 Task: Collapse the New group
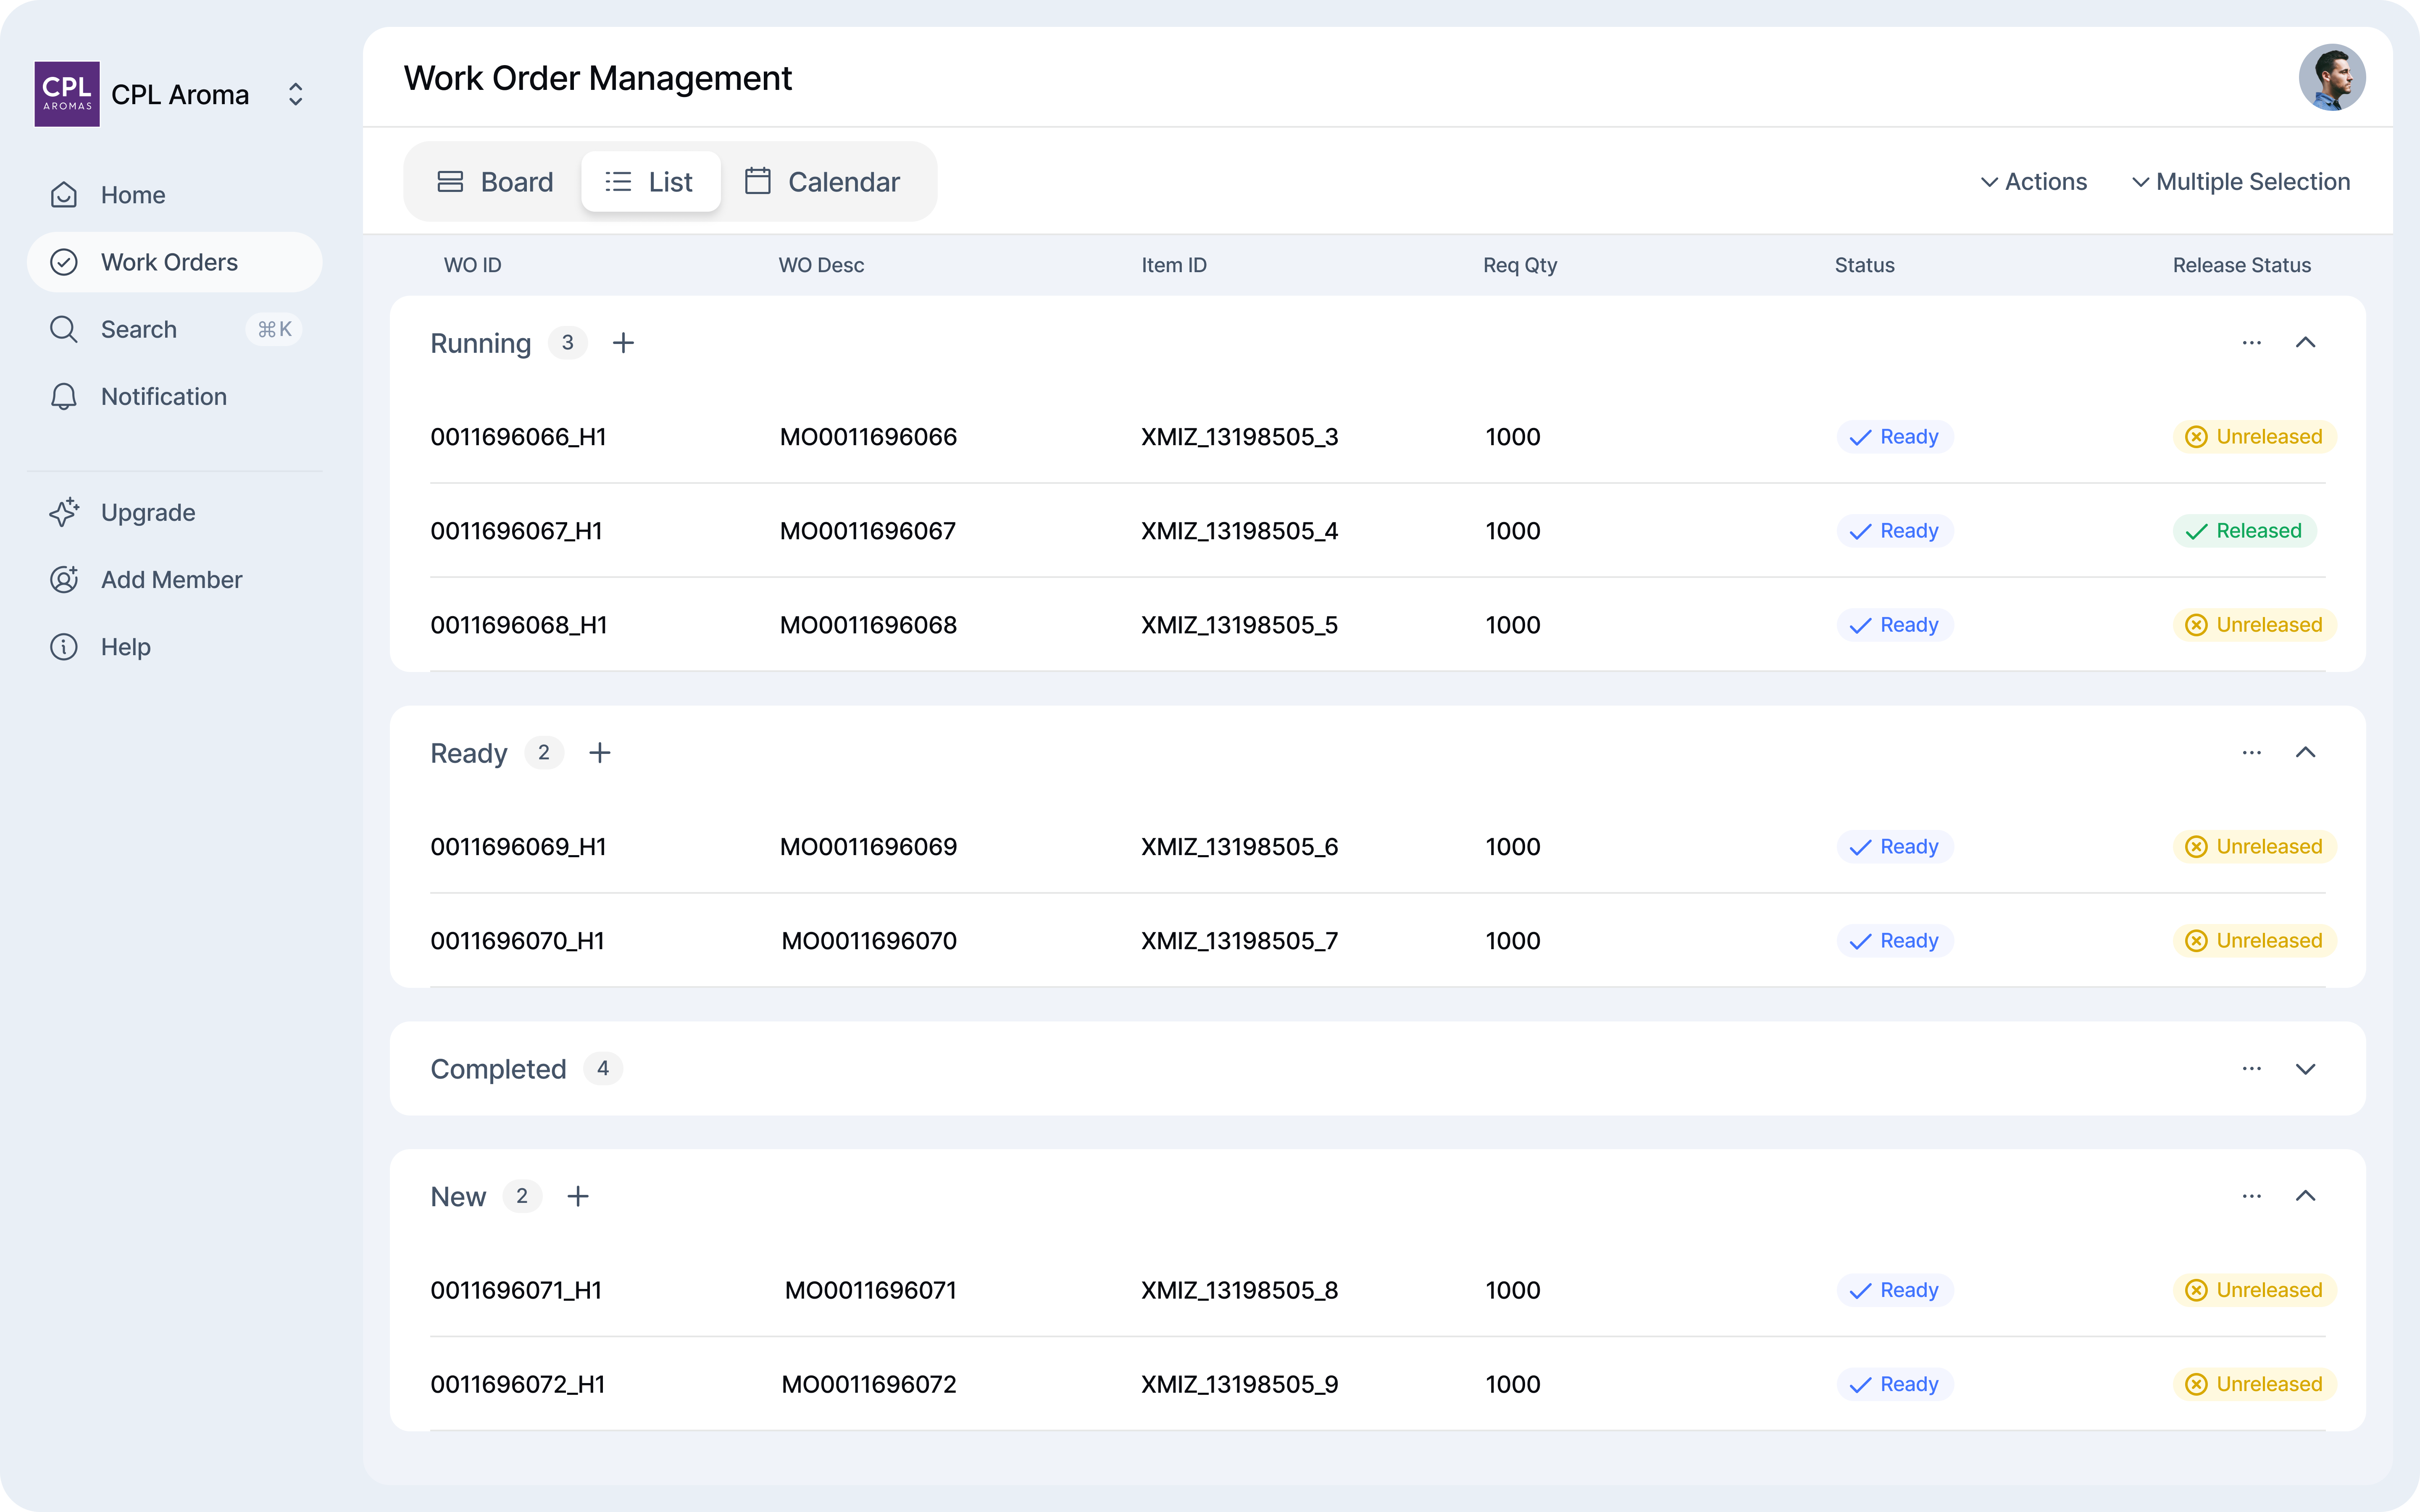(x=2305, y=1196)
